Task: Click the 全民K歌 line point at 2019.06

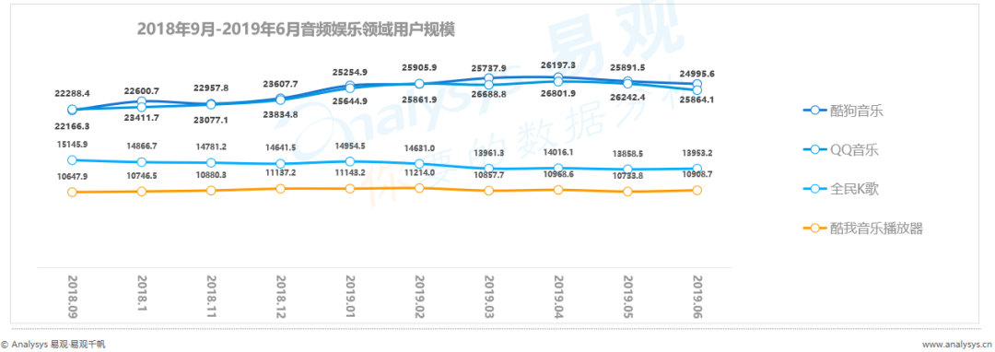Action: coord(696,169)
